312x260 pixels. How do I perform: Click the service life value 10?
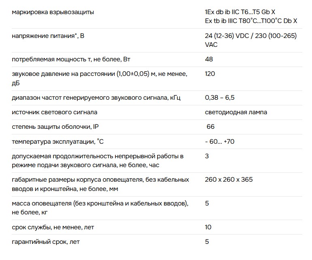[x=208, y=227]
